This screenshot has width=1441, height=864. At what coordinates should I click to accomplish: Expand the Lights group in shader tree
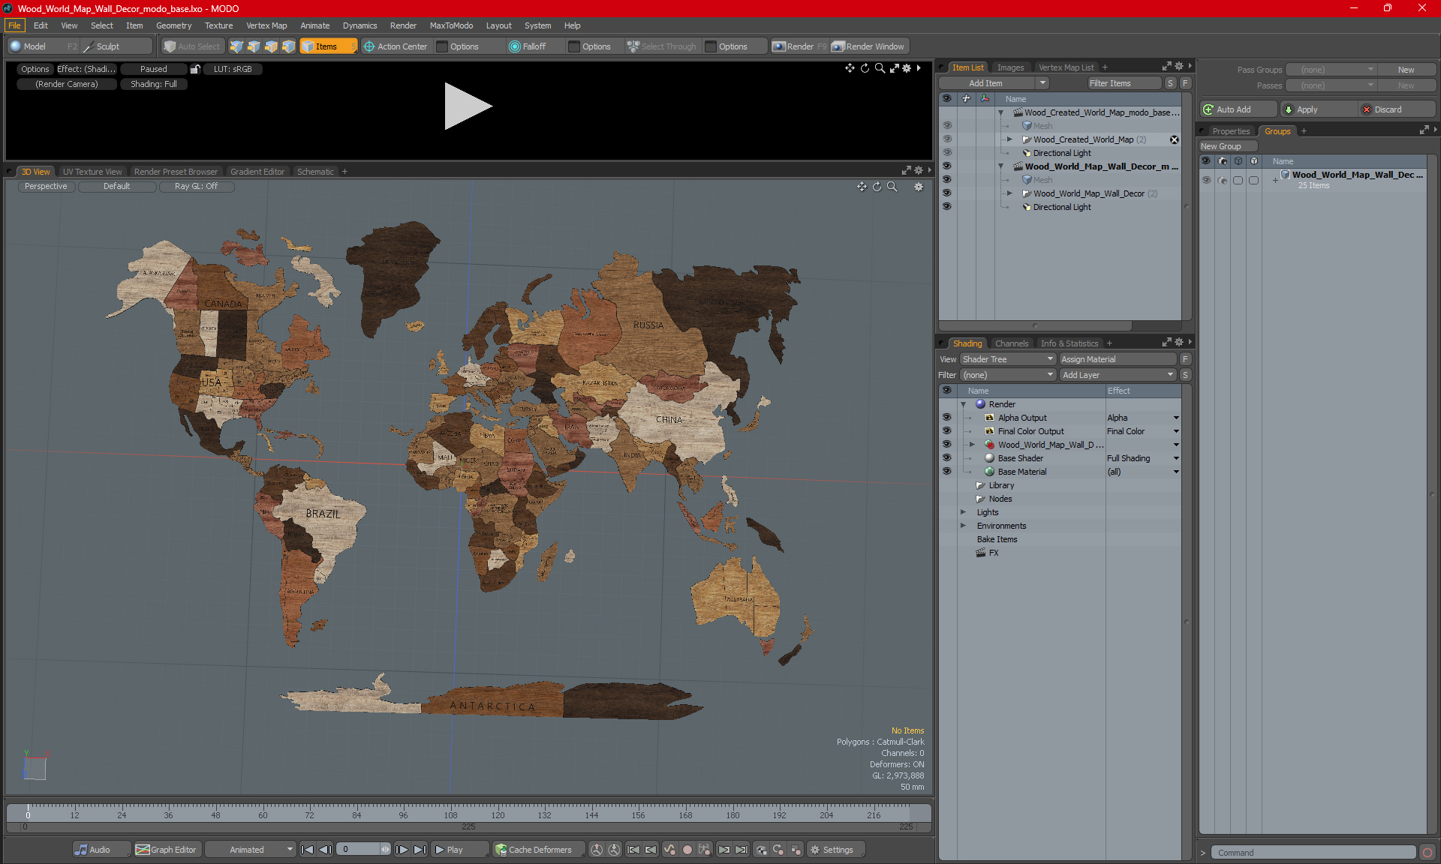964,512
